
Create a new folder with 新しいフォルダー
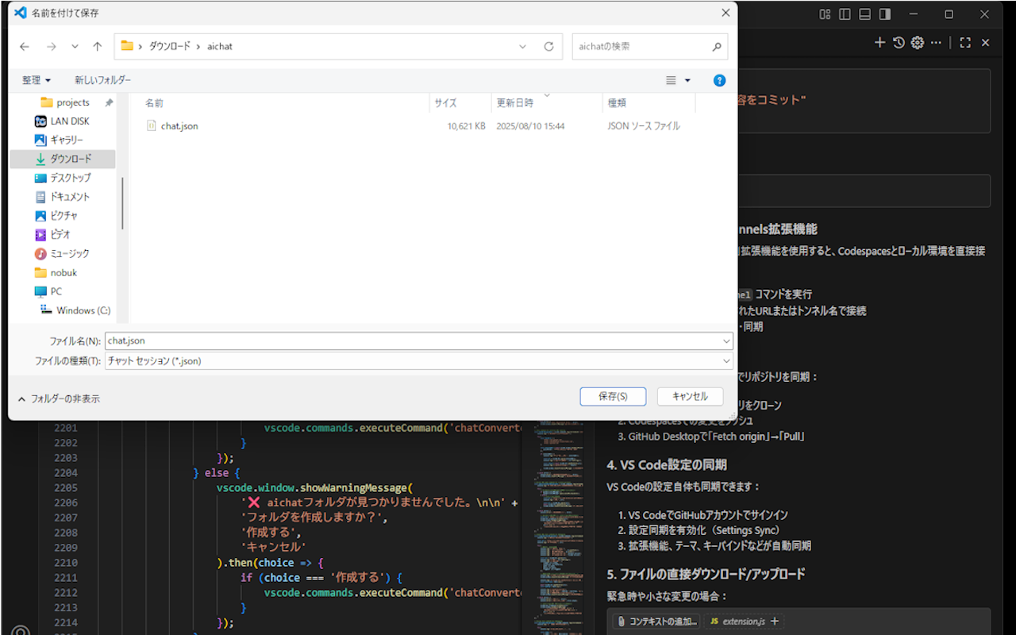(103, 80)
